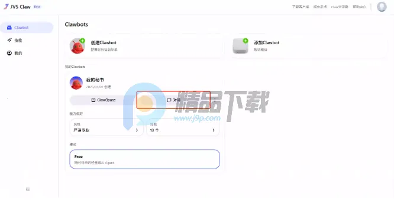Open the three-dot more options menu
Screen dimensions: 394x214
pyautogui.click(x=215, y=100)
